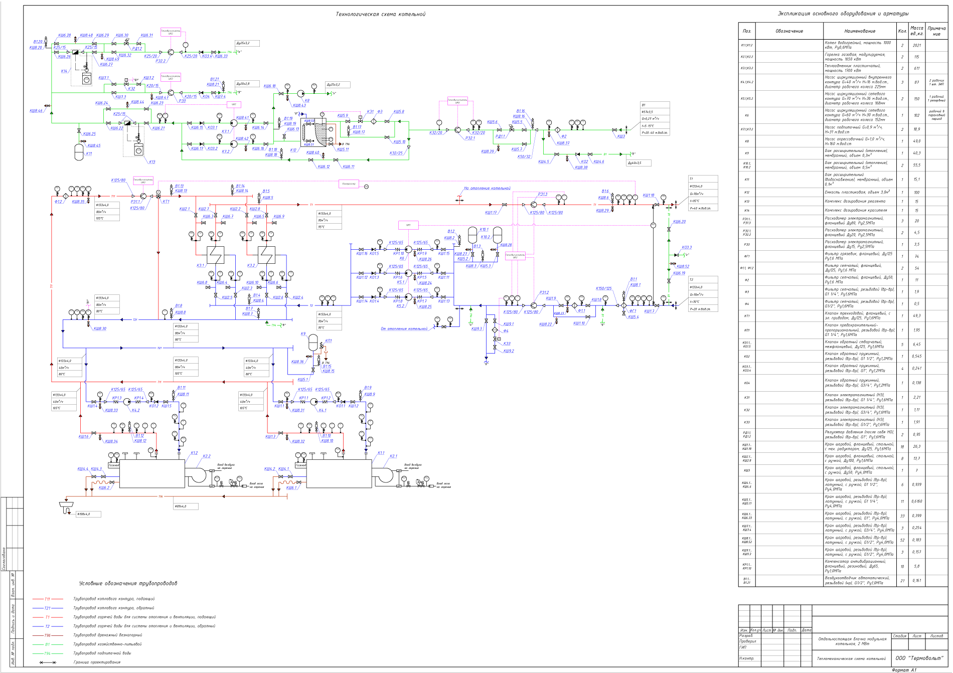Click the K7.1 circulation pump symbol
The width and height of the screenshot is (953, 673).
tap(234, 123)
